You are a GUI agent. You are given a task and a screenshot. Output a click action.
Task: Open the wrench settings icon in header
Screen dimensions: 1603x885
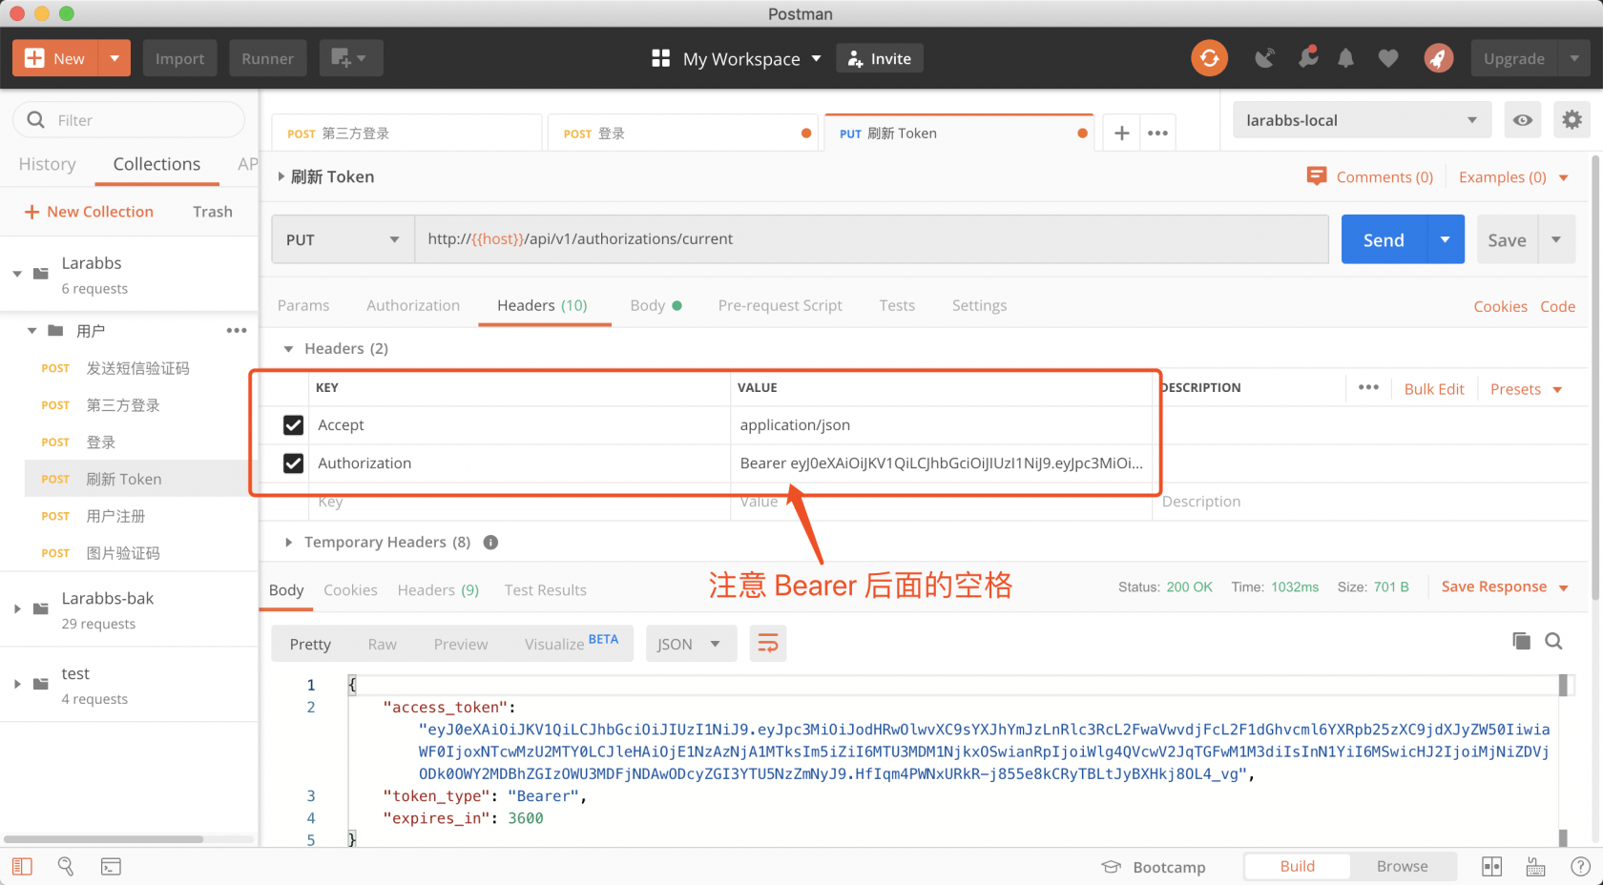coord(1308,57)
